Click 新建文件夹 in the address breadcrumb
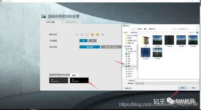This screenshot has width=201, height=110. tap(152, 29)
